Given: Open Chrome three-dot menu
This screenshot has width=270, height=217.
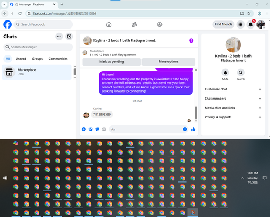Looking at the screenshot, I should pyautogui.click(x=267, y=13).
